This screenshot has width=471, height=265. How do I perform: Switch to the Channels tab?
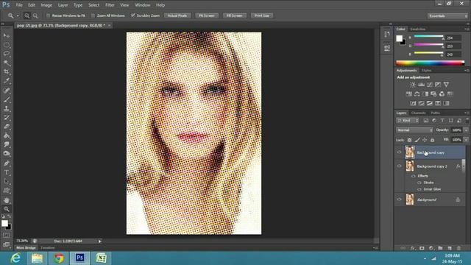(419, 113)
